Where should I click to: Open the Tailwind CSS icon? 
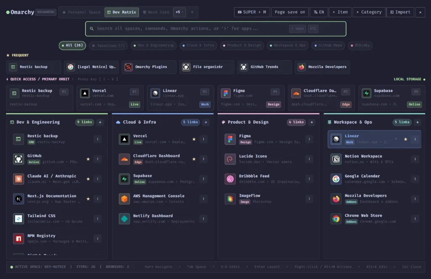tap(19, 218)
